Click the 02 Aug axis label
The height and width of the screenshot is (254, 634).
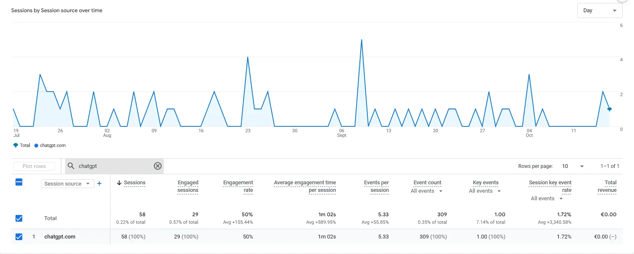click(107, 133)
